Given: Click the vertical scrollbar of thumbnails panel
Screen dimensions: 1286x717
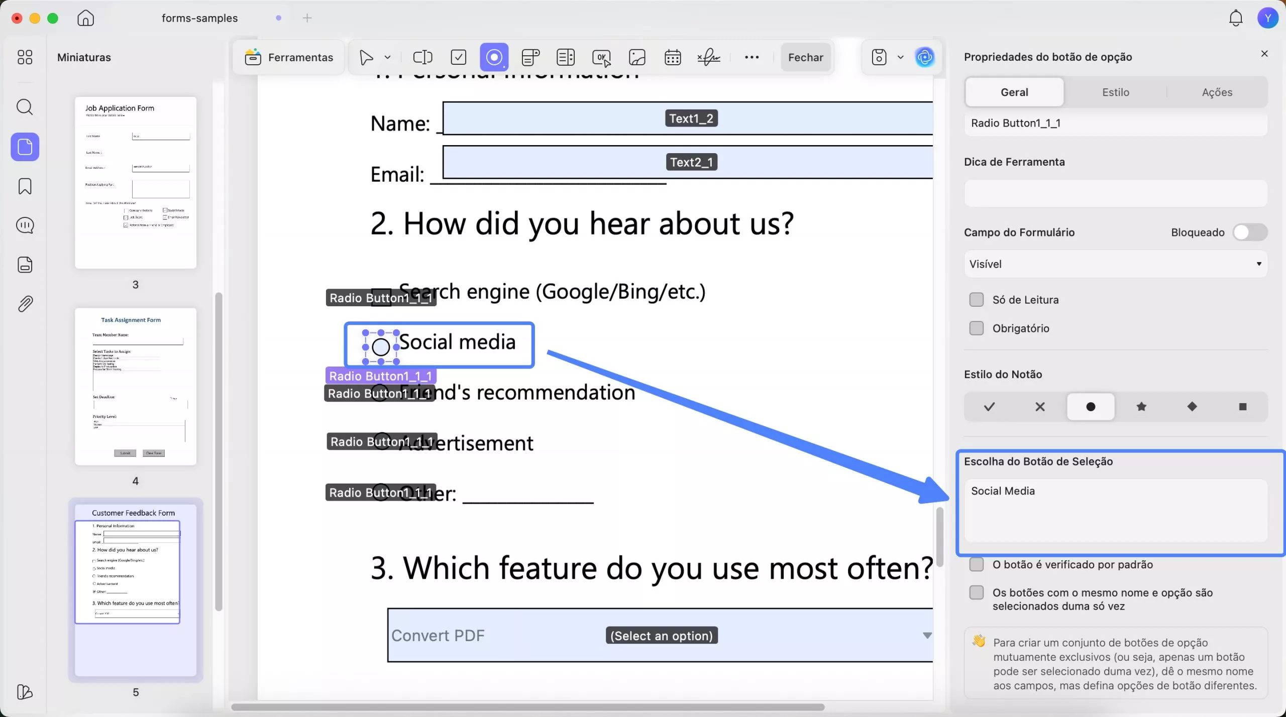Looking at the screenshot, I should tap(219, 452).
